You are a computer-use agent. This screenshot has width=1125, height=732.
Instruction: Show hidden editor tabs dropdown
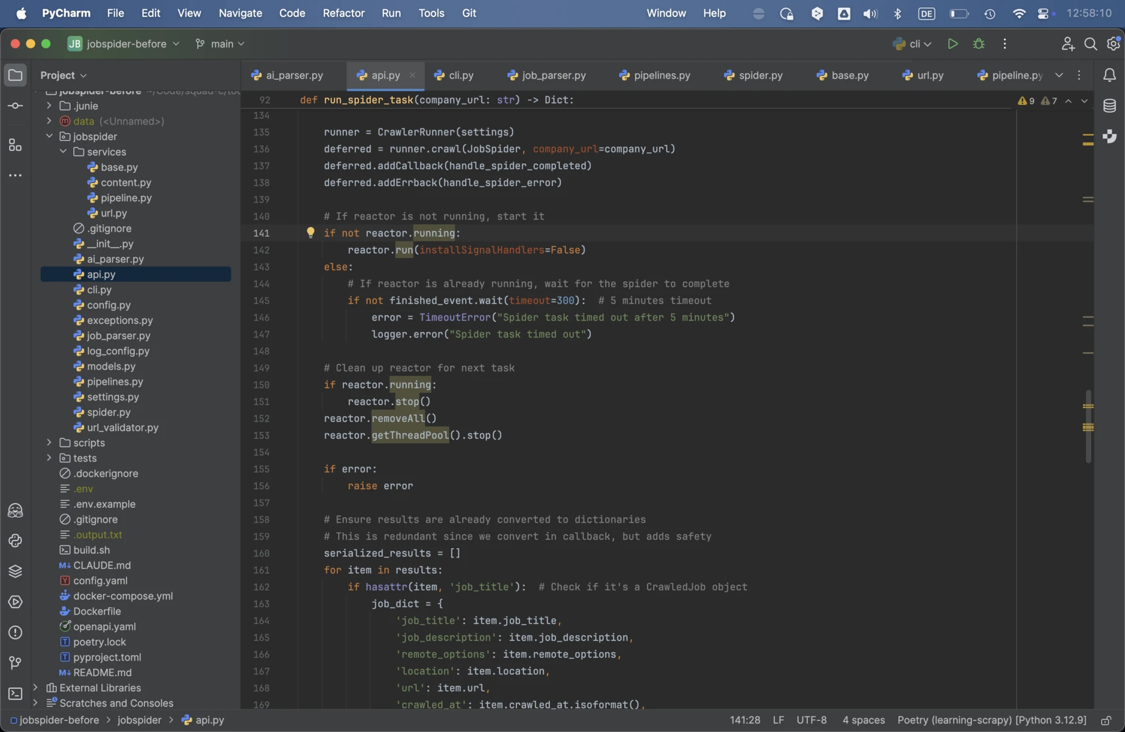tap(1059, 75)
